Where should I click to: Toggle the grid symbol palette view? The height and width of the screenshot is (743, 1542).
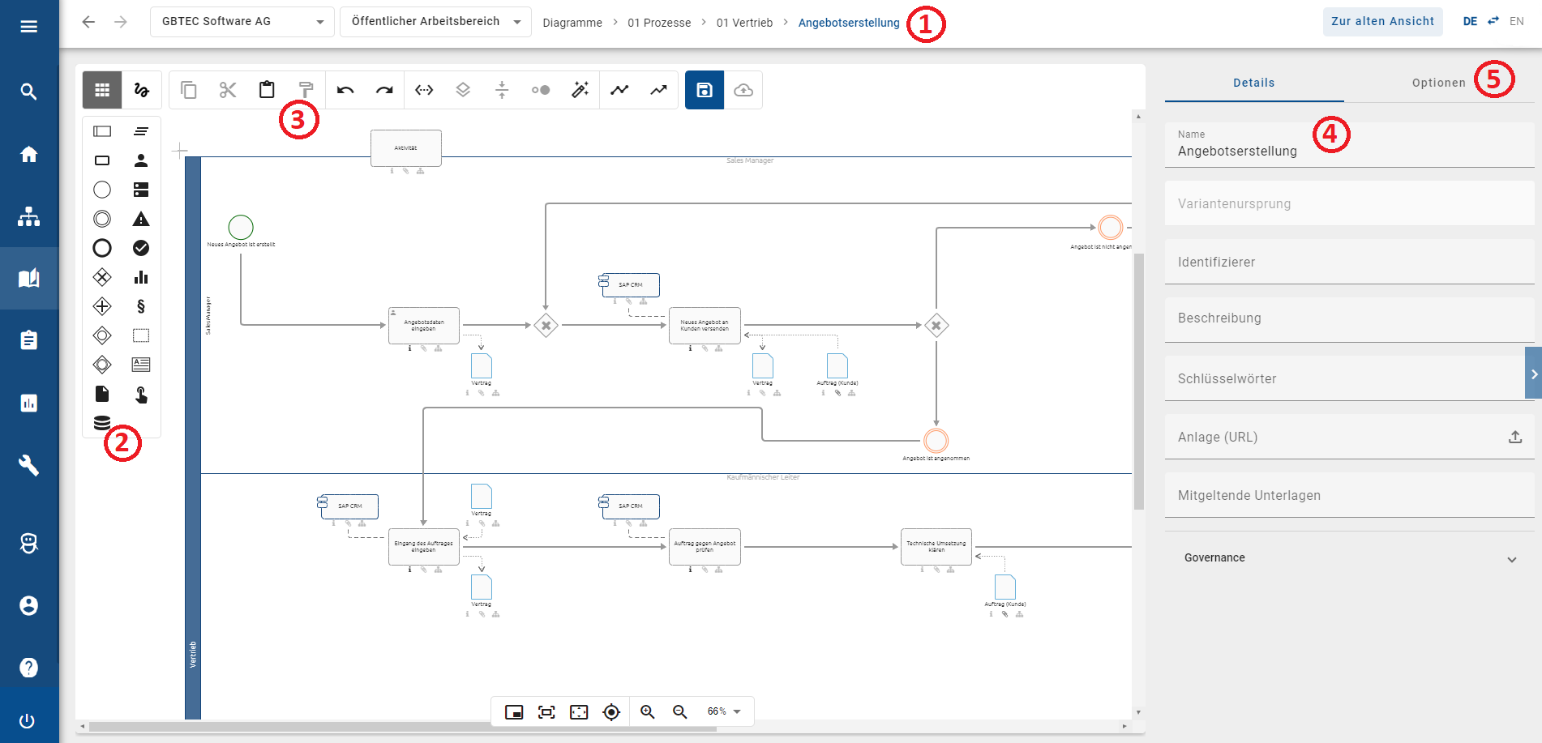click(102, 90)
